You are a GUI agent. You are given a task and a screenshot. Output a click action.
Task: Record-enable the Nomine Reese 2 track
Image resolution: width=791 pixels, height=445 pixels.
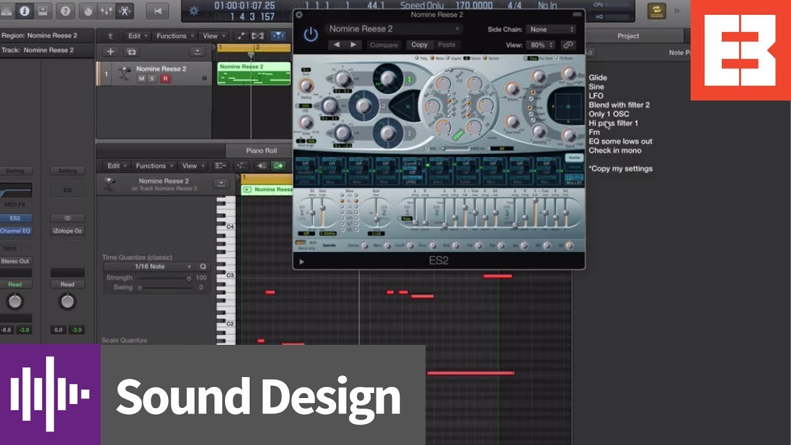click(165, 78)
